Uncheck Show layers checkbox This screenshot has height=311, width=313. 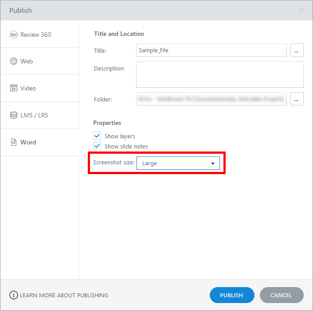(98, 136)
